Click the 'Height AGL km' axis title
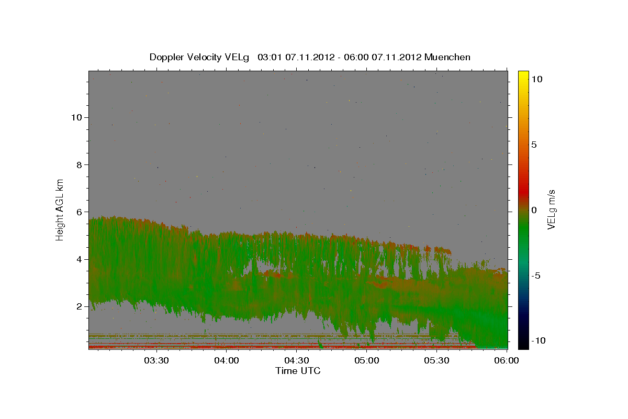 click(x=60, y=209)
